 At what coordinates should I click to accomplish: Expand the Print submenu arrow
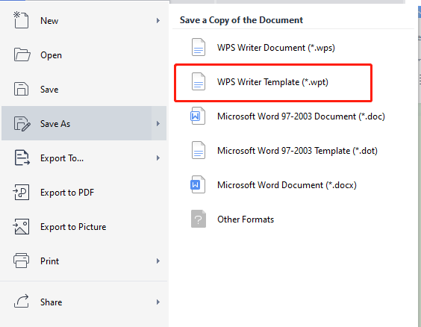pos(158,261)
